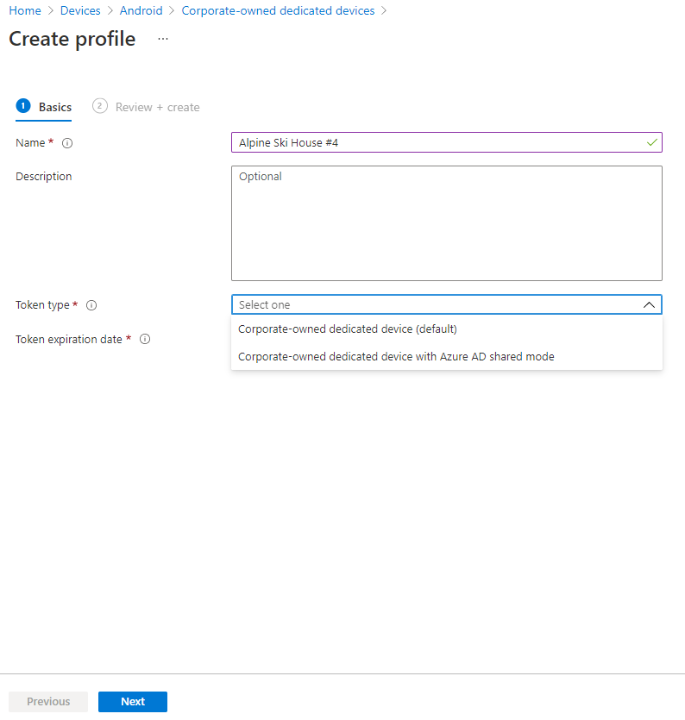Select the Basics tab
This screenshot has width=685, height=720.
(x=55, y=106)
